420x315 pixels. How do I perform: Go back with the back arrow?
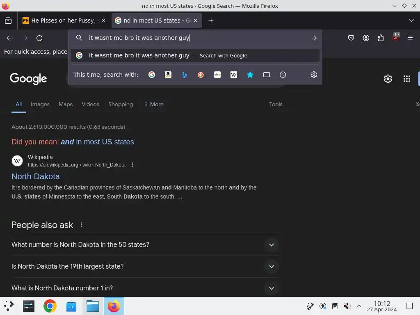tap(10, 38)
